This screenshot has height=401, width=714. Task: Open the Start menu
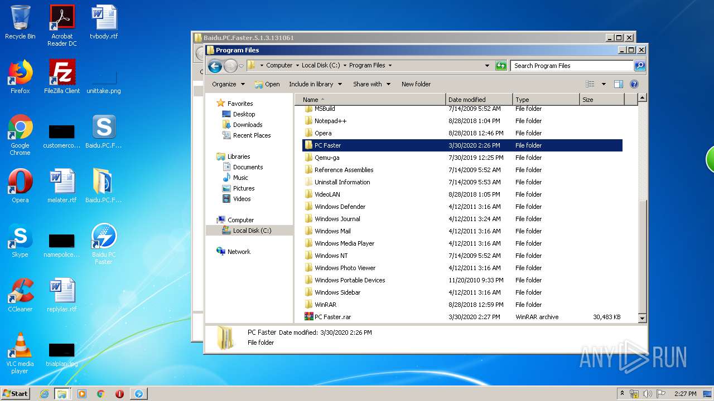[16, 394]
